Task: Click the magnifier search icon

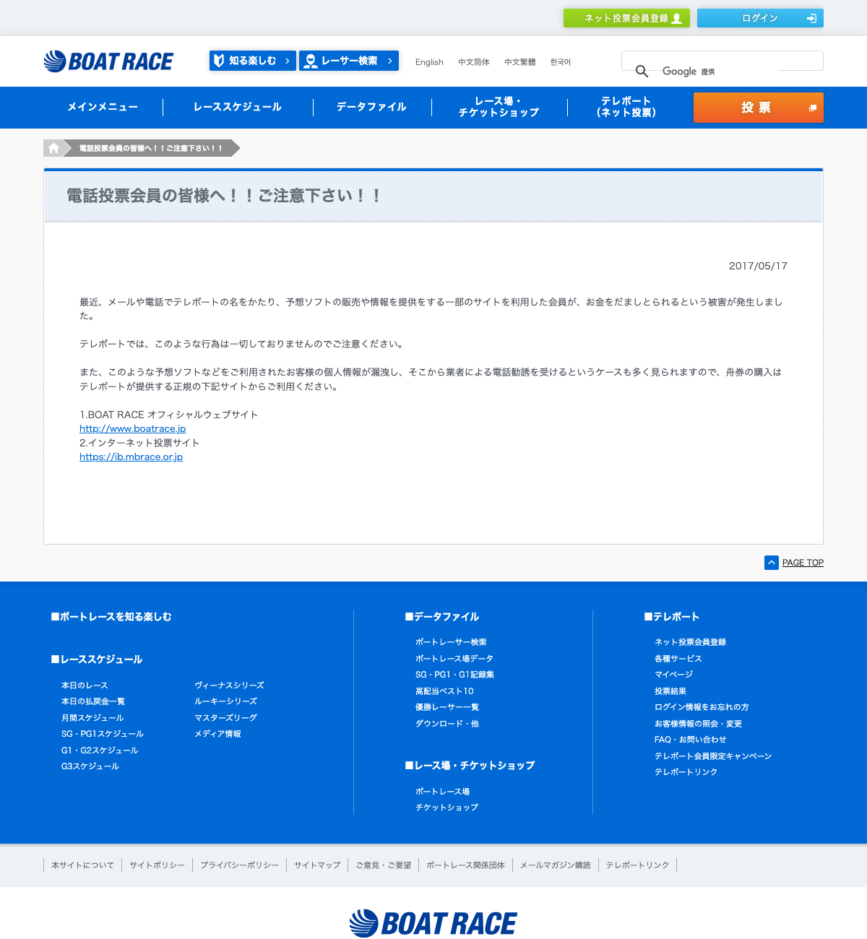Action: tap(642, 71)
